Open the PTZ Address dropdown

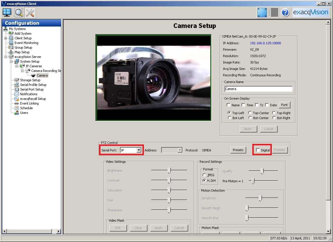pos(180,150)
